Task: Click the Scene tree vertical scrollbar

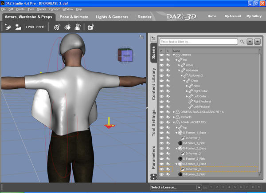Action: [x=259, y=113]
